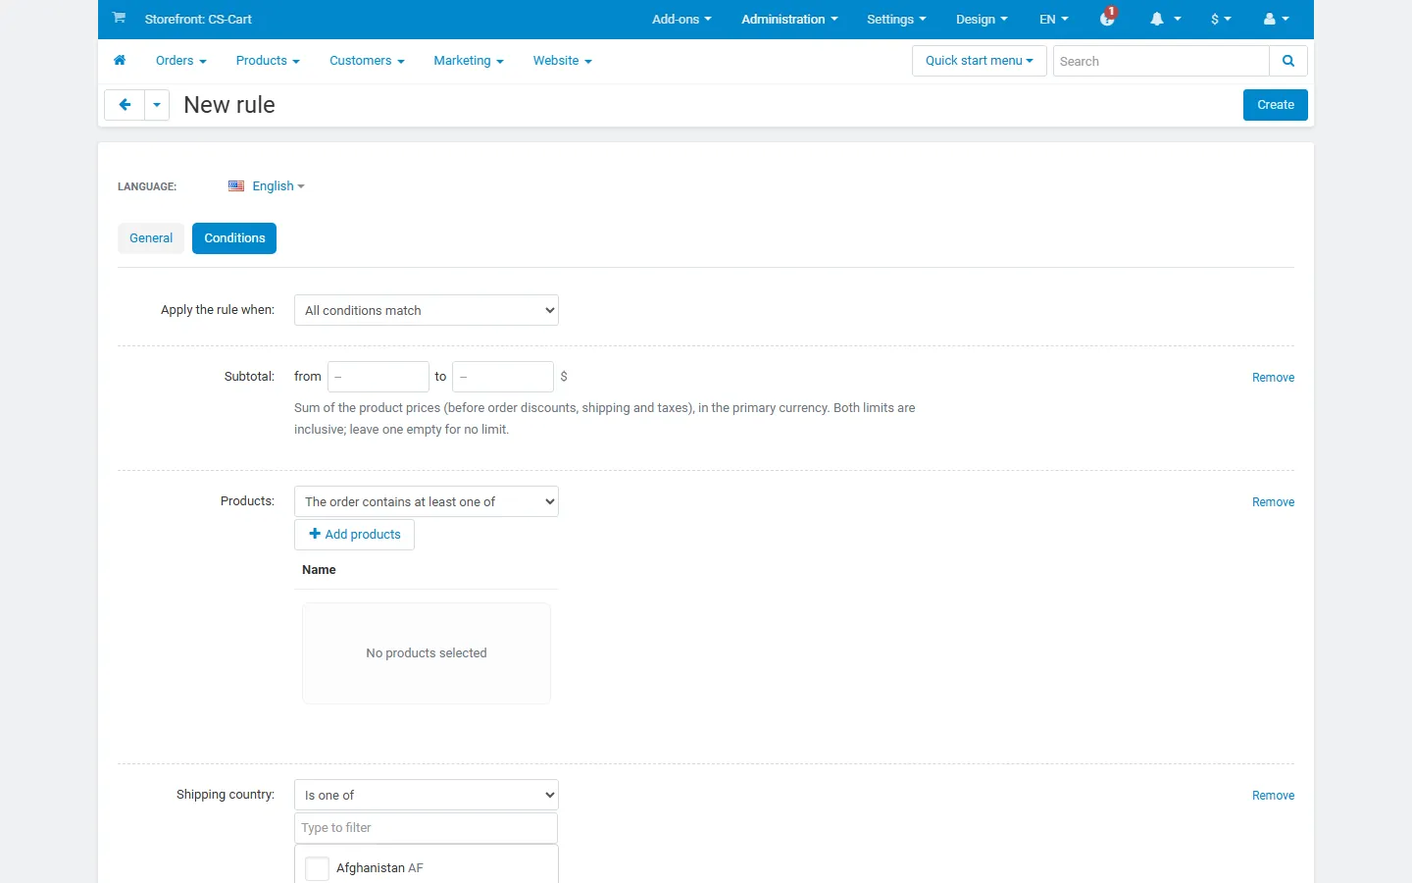Click the Type to filter country field
The height and width of the screenshot is (883, 1412).
pos(427,828)
